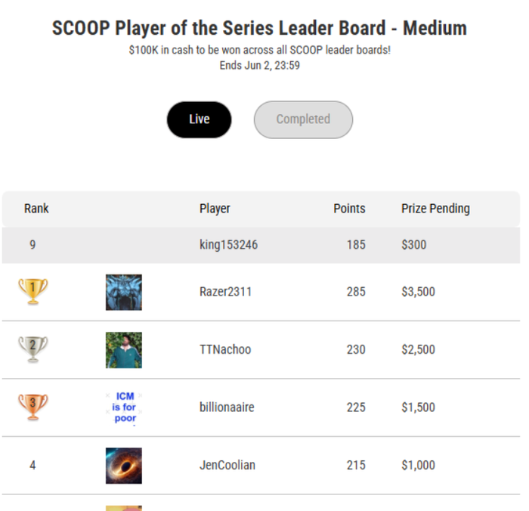Screen dimensions: 529x511
Task: Click the Player column header
Action: [215, 209]
